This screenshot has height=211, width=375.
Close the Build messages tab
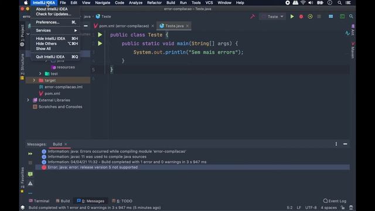click(66, 144)
